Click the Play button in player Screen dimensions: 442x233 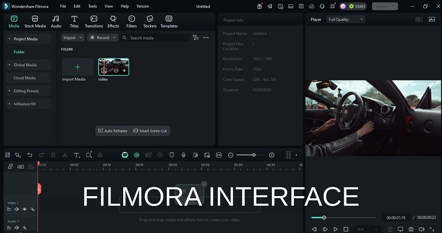(335, 229)
